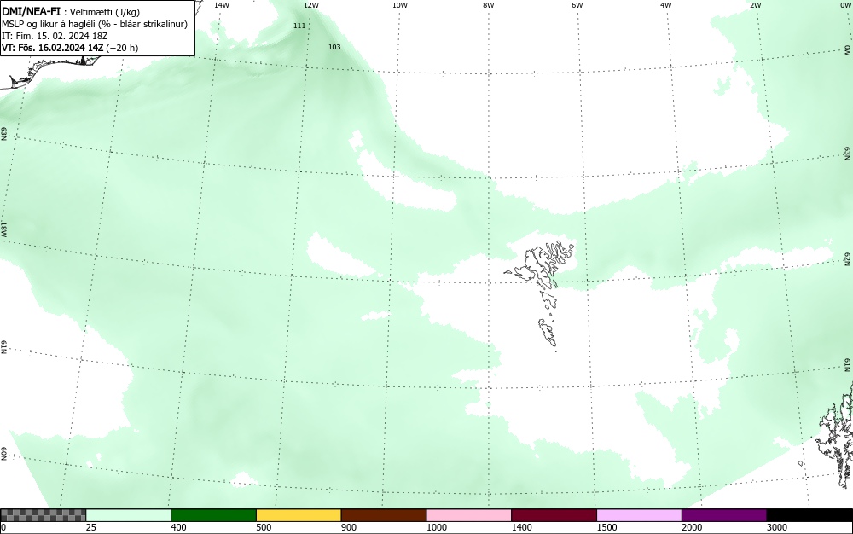Screen dimensions: 853x534
Task: Click the 10W longitude label
Action: (400, 5)
